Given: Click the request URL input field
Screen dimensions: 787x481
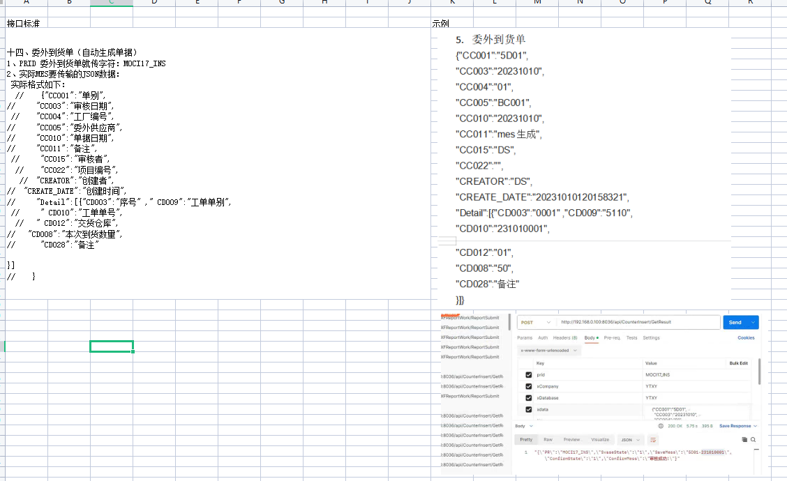Looking at the screenshot, I should pyautogui.click(x=638, y=323).
